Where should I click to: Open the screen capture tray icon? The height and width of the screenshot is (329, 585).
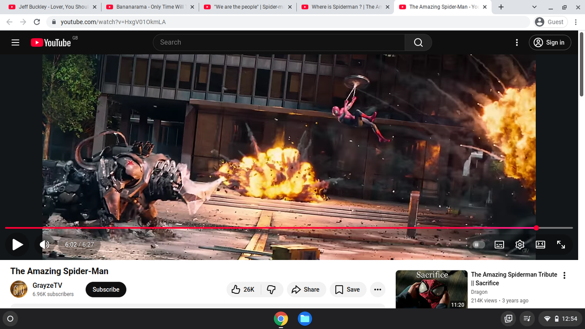[x=508, y=318]
